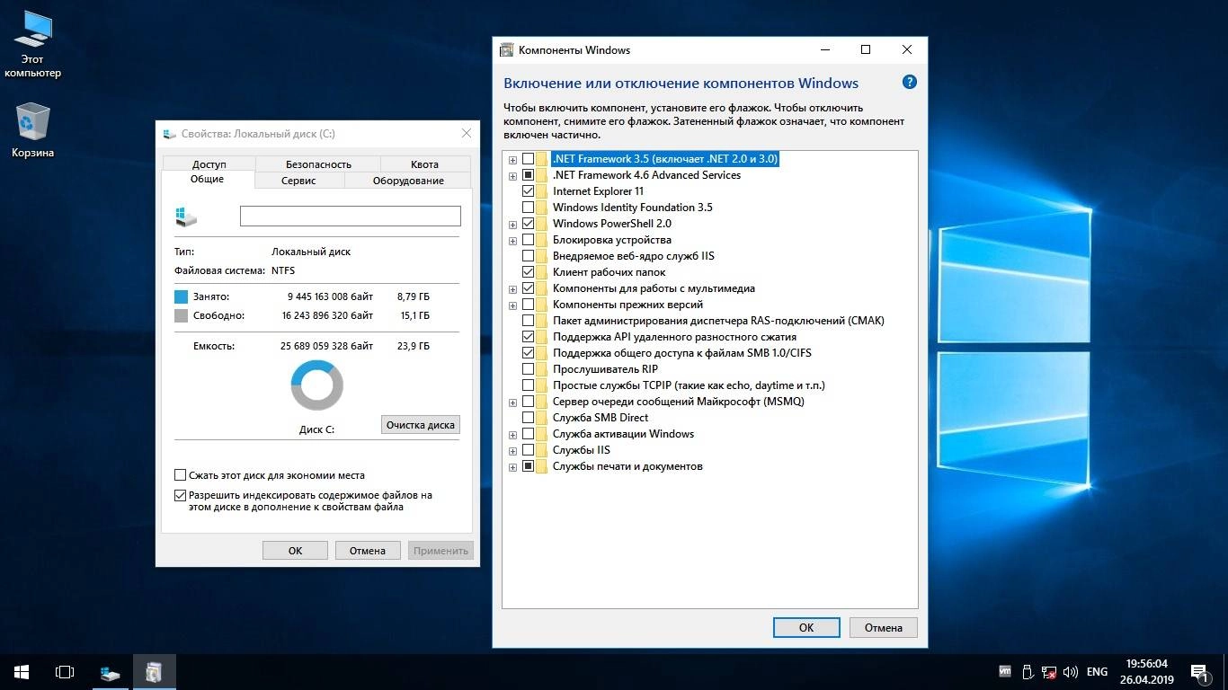Select the Корзина recycle bin desktop icon
1228x690 pixels.
32,130
